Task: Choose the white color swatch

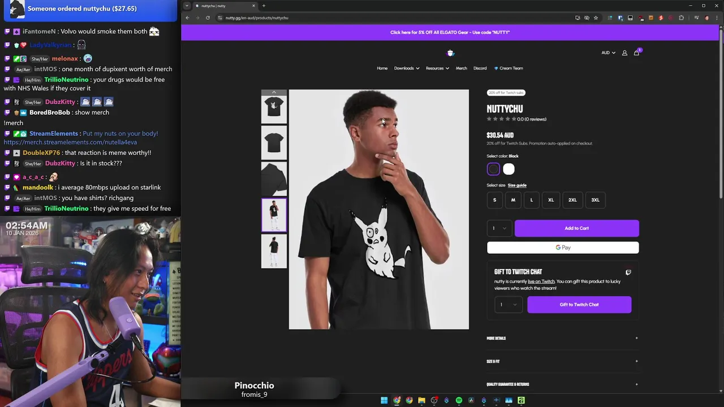Action: coord(508,169)
